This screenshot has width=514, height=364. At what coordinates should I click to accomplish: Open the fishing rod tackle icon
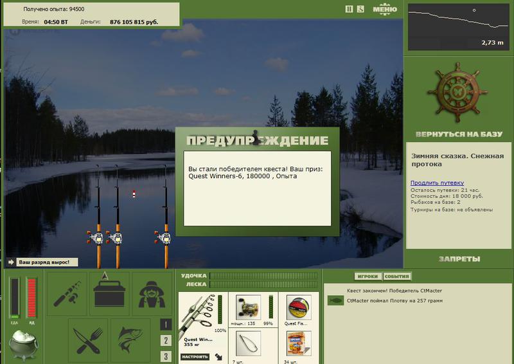point(67,293)
